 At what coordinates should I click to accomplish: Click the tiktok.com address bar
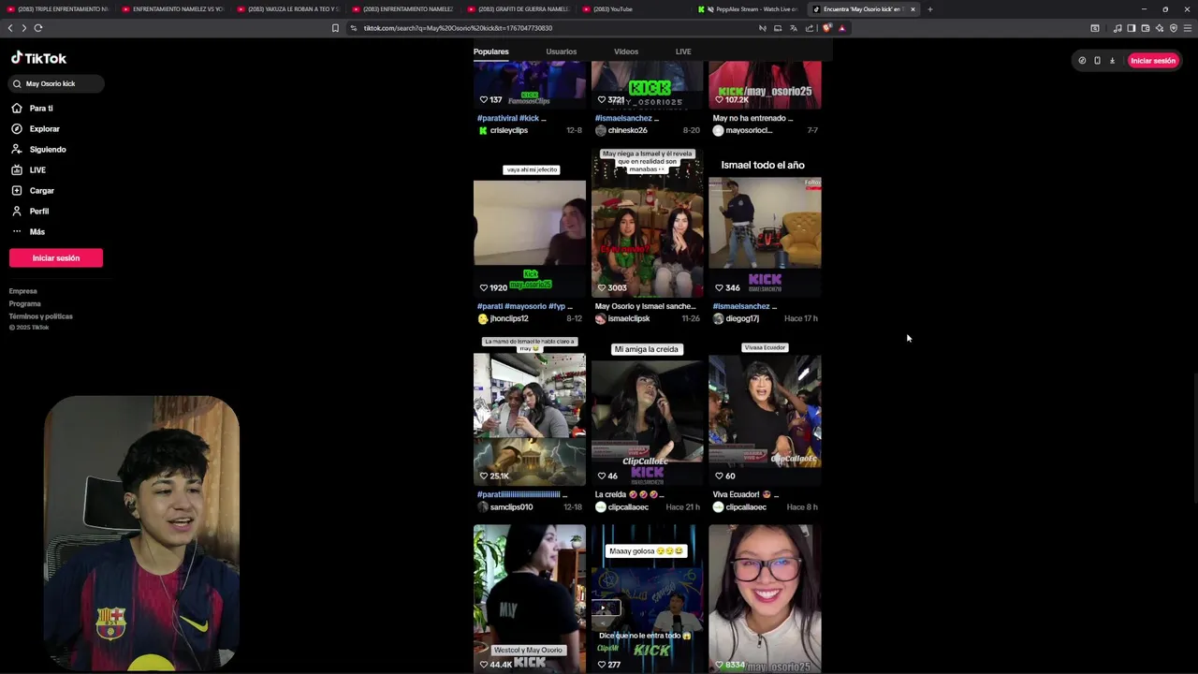(552, 28)
